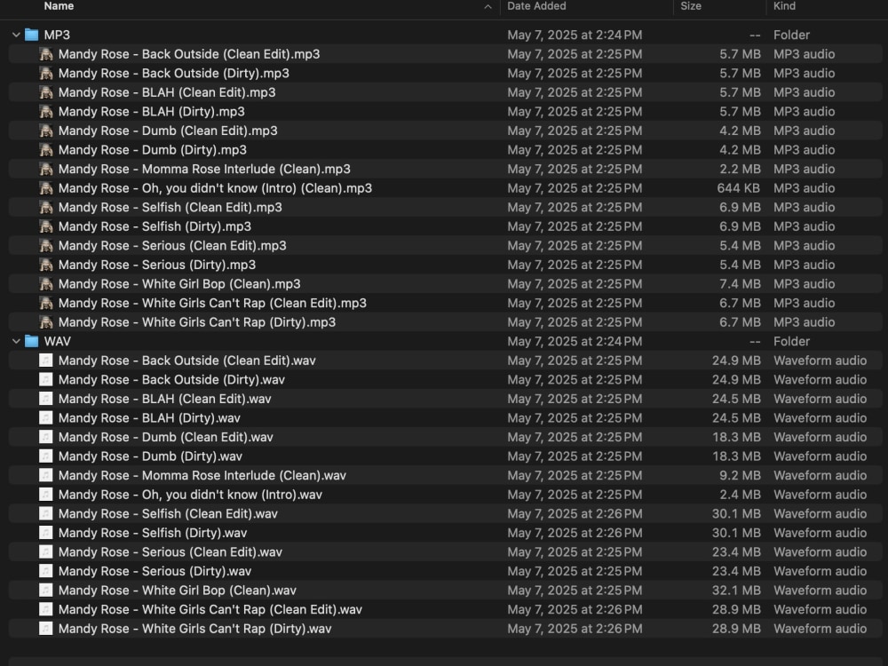The image size is (888, 666).
Task: Select the file name Mandy Rose - Selfish (Clean Edit).wav
Action: point(168,514)
